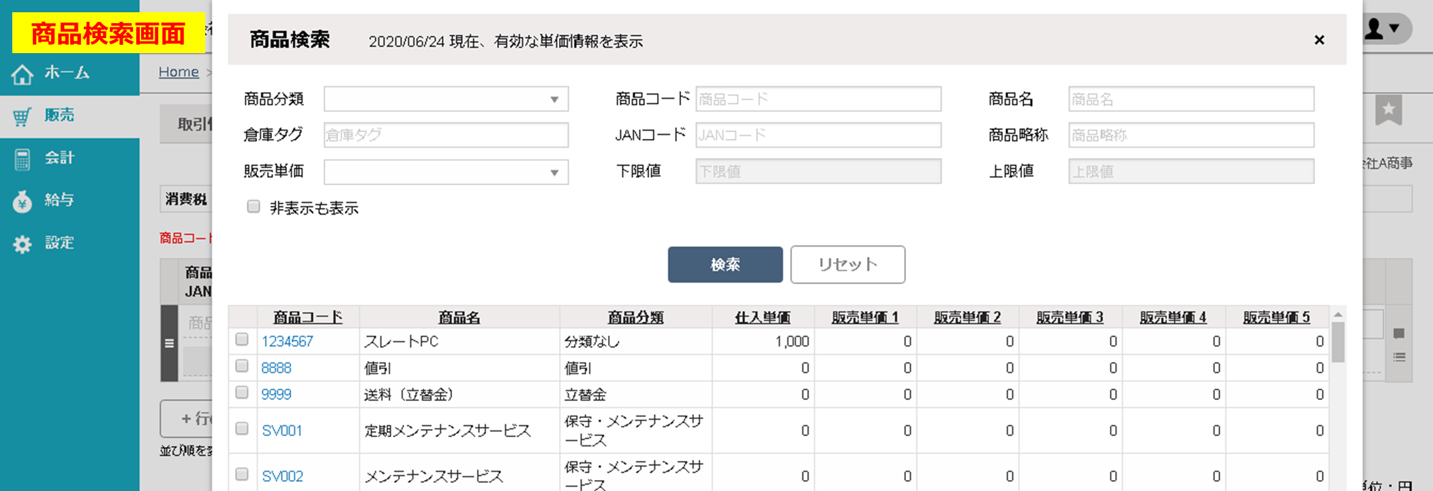This screenshot has width=1433, height=491.
Task: Open the user account icon menu
Action: [1383, 29]
